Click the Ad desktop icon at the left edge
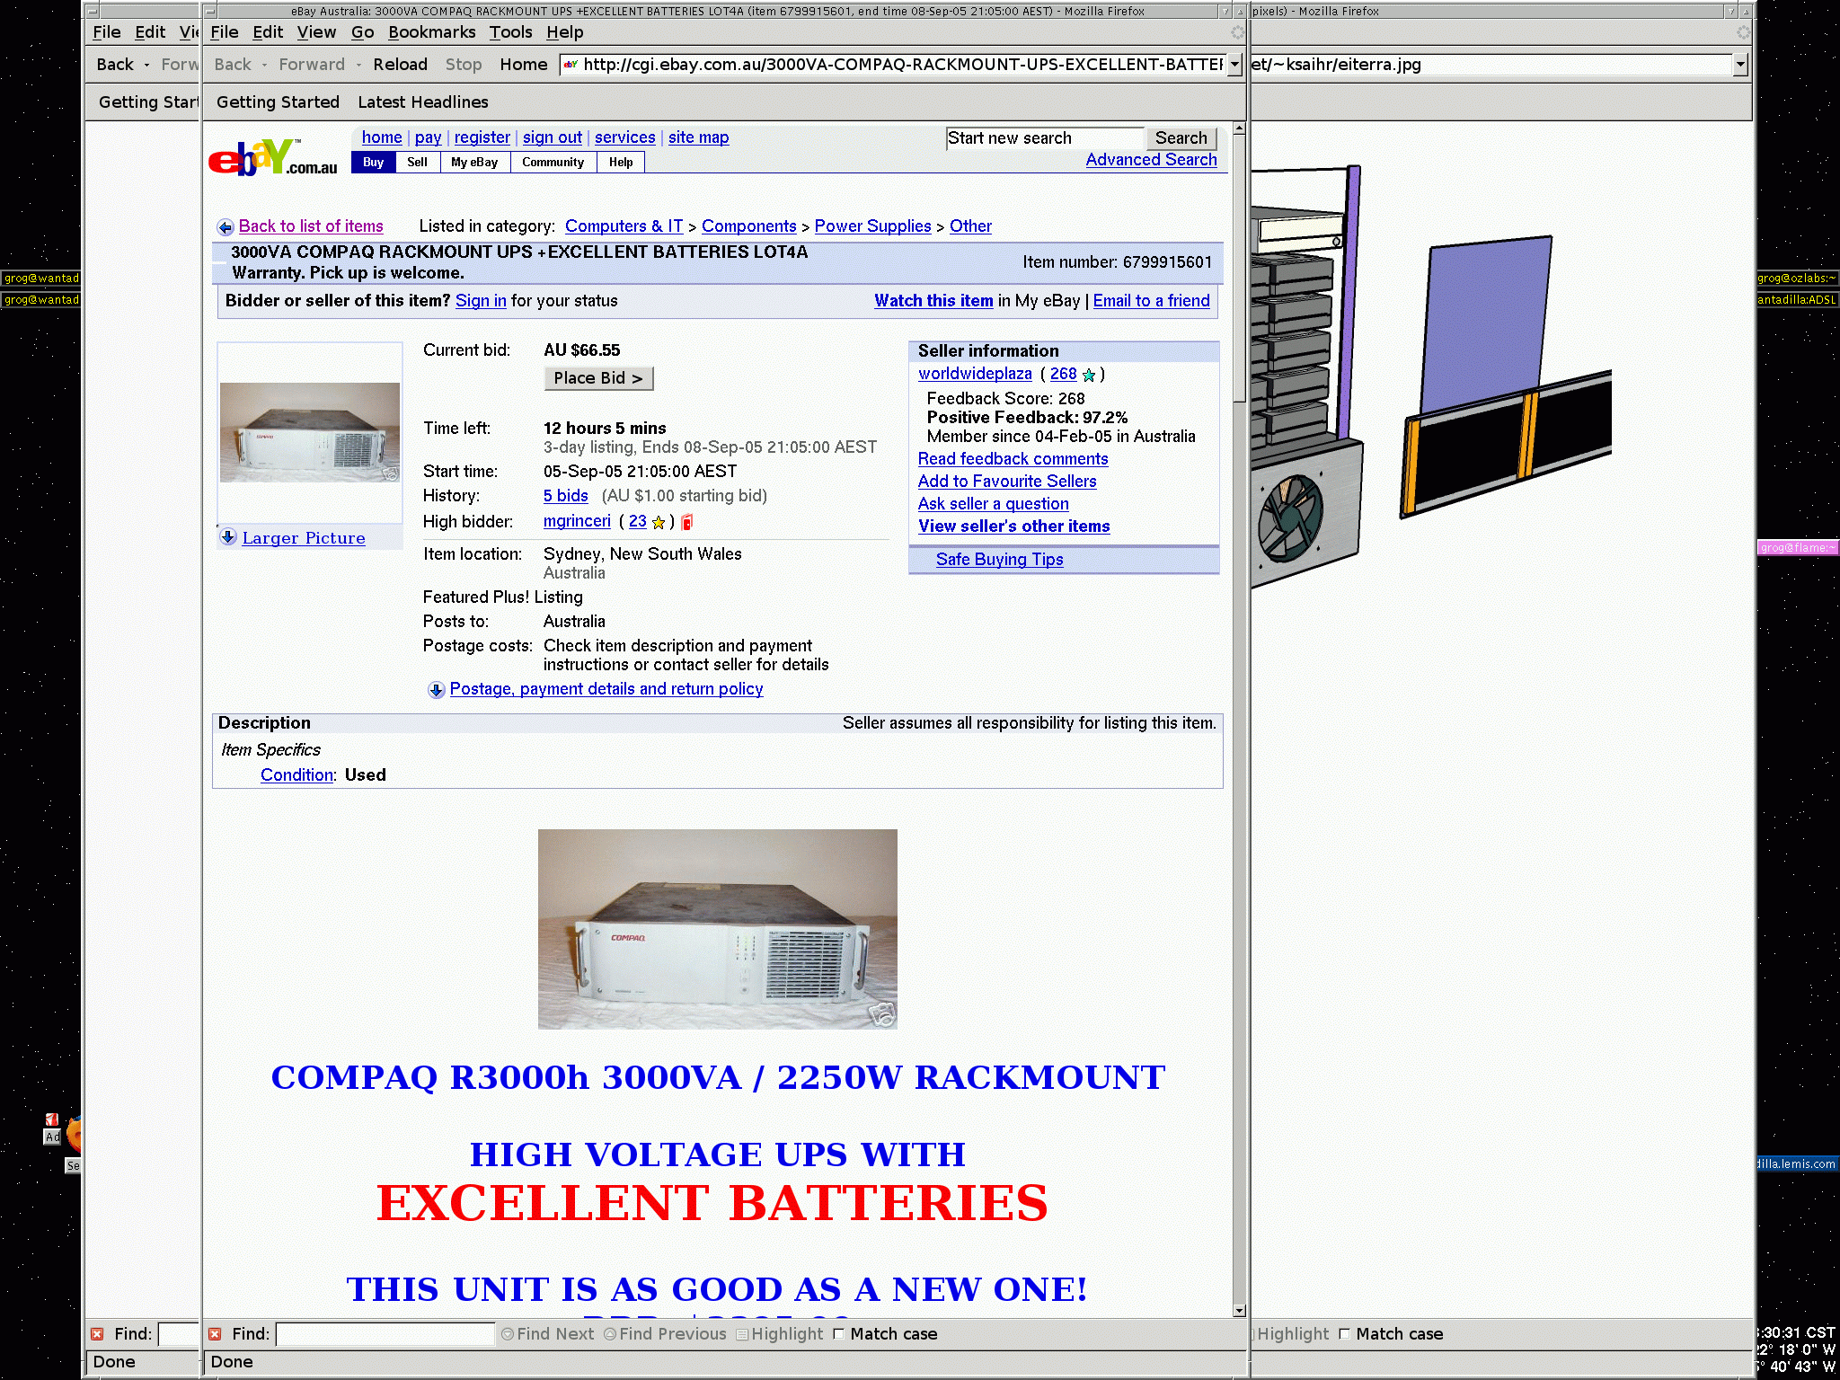The width and height of the screenshot is (1840, 1380). click(52, 1129)
